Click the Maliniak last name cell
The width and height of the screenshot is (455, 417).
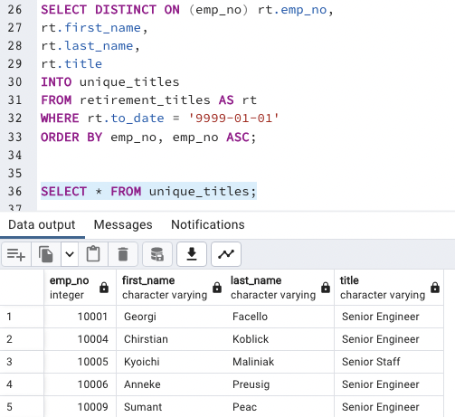(x=280, y=362)
